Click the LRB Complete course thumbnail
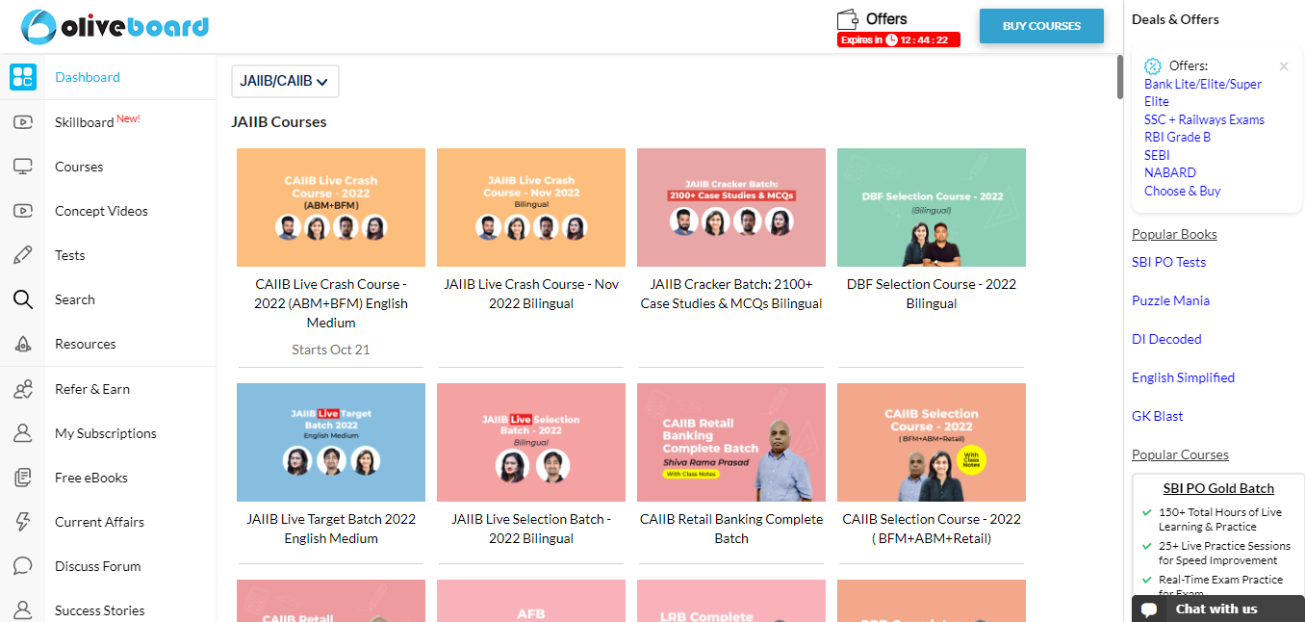The image size is (1305, 622). tap(731, 601)
